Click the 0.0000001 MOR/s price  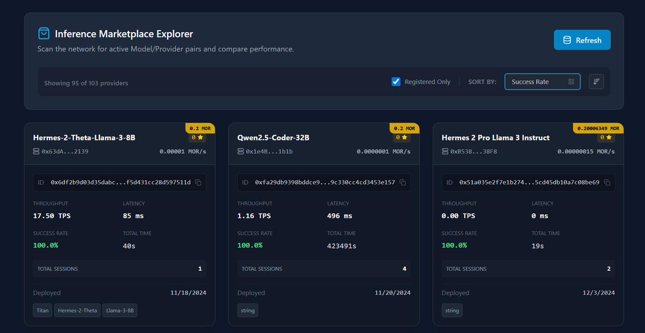click(x=383, y=152)
